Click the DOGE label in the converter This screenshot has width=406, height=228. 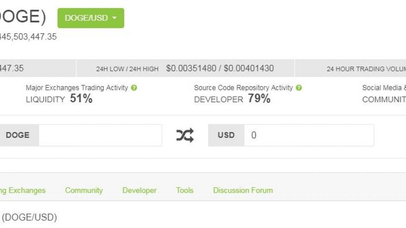tap(18, 135)
